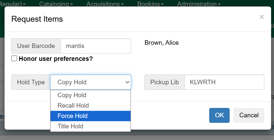Close the Request Items dialog with X
The height and width of the screenshot is (140, 274).
click(x=261, y=17)
